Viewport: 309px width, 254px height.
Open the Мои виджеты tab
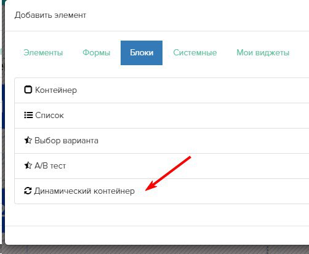pyautogui.click(x=263, y=53)
